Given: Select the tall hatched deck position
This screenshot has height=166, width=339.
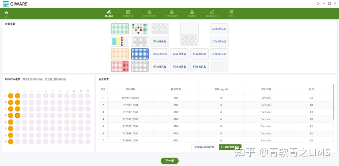Looking at the screenshot, I should pos(190,34).
